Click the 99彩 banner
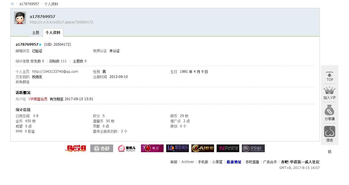Screen dimensions: 349x185 (253, 148)
